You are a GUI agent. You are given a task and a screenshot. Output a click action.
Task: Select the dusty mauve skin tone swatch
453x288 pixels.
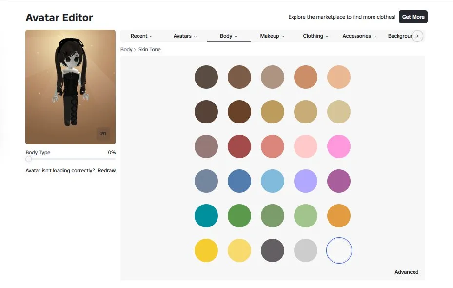tap(206, 146)
